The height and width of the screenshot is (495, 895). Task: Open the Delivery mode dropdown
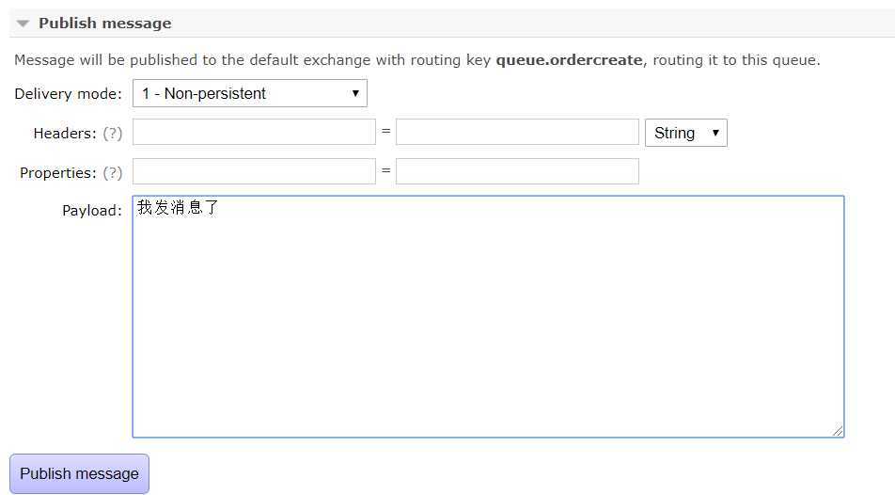[x=249, y=93]
